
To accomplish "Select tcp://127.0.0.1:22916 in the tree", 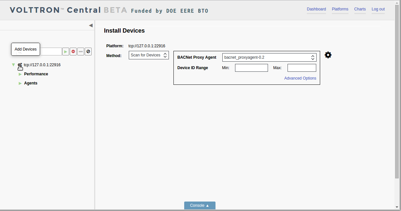I will (x=42, y=65).
